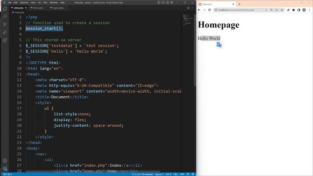Click the session_start(); code on line 3
Screen dimensions: 313x176
45,28
